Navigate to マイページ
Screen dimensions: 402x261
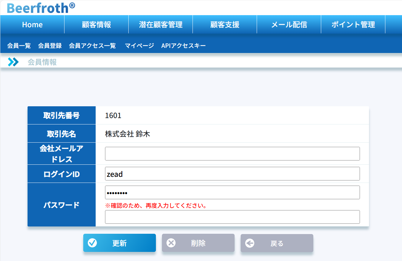pos(139,46)
